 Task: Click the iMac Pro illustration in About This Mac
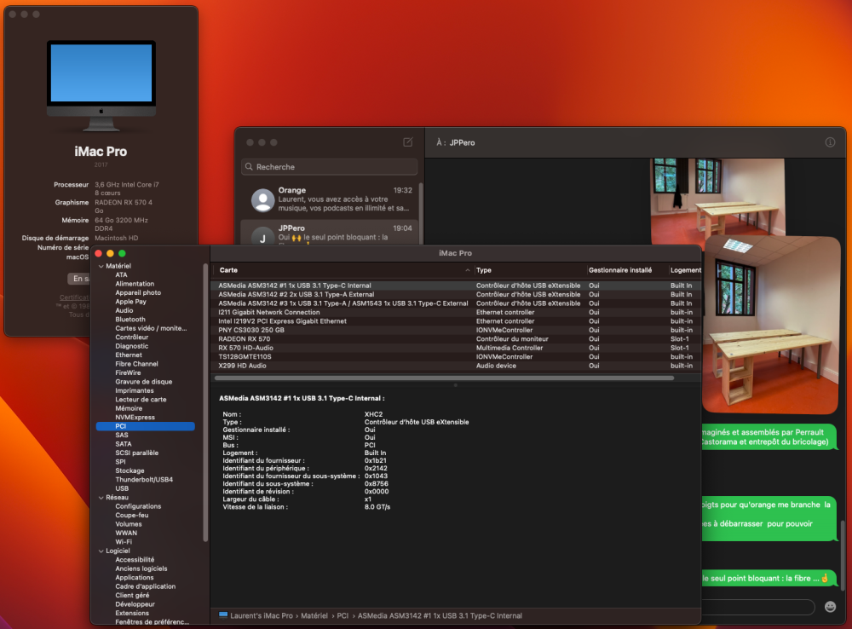coord(101,85)
